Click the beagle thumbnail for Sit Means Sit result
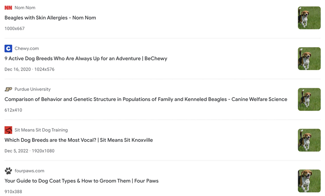This screenshot has width=325, height=196. [x=309, y=140]
